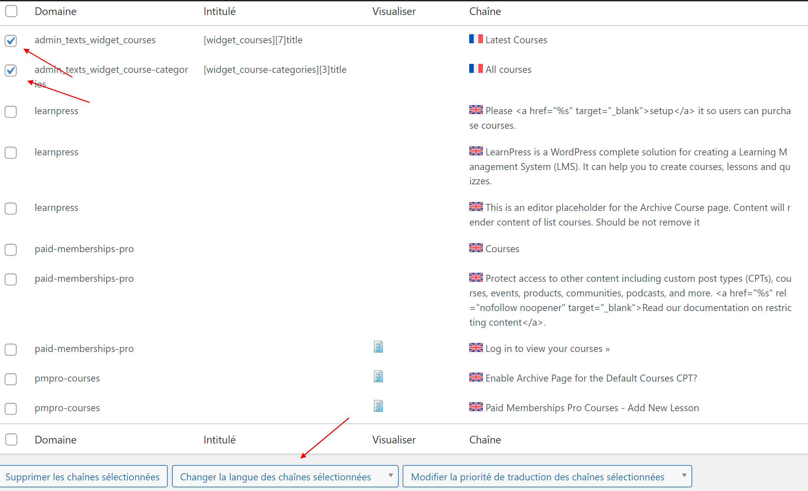Screen dimensions: 808x491
Task: Click the UK flag beside 'Protect access to other content'
Action: coord(476,277)
